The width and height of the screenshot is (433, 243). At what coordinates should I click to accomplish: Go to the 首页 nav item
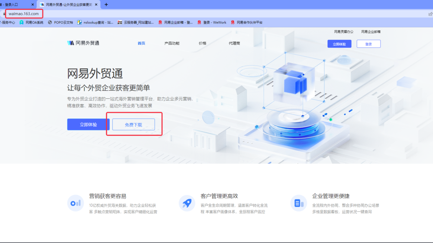click(142, 43)
